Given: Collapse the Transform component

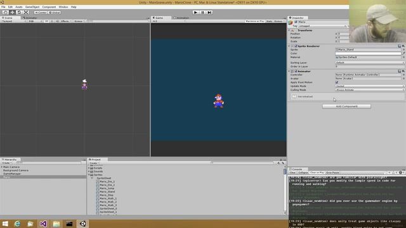Looking at the screenshot, I should pos(289,30).
